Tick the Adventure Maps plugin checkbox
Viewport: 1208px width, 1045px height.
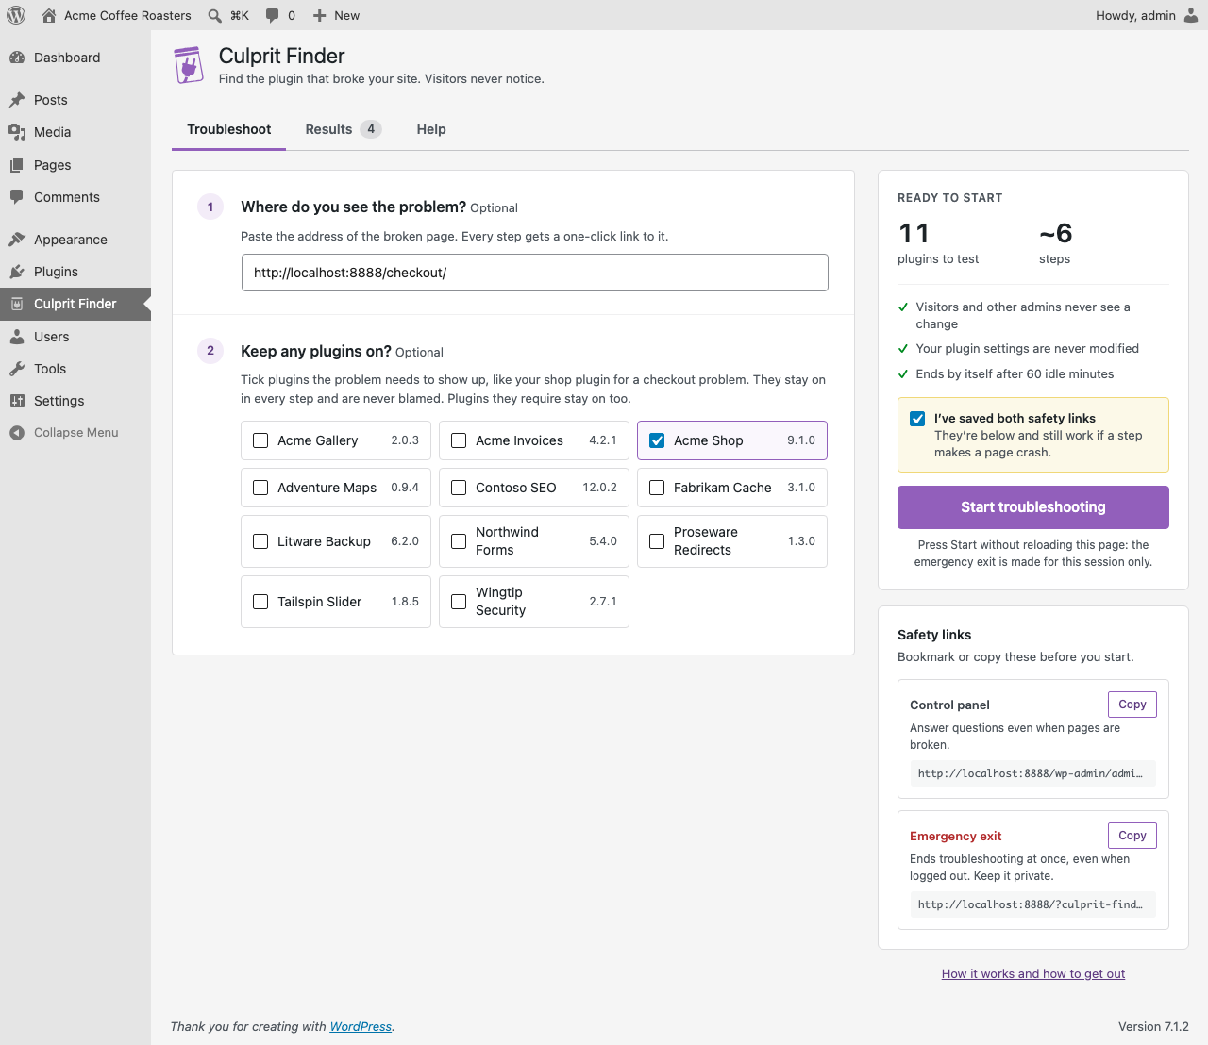pyautogui.click(x=260, y=488)
